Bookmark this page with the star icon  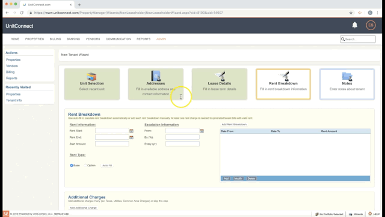351,13
